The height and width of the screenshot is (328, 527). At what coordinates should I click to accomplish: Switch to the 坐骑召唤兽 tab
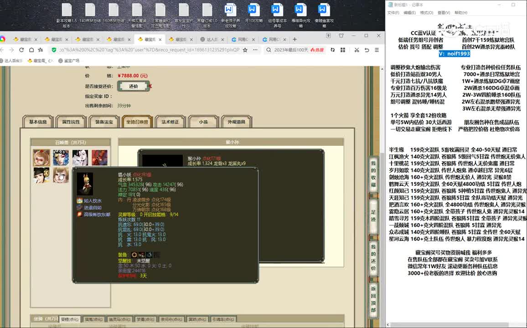pyautogui.click(x=137, y=122)
